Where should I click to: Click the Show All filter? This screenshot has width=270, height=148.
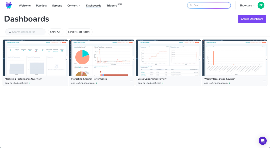tap(56, 32)
